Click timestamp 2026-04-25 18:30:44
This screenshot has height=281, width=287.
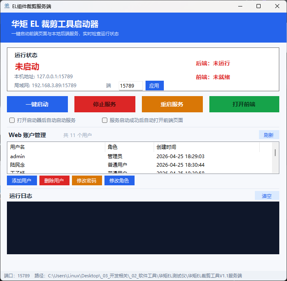[x=180, y=165]
